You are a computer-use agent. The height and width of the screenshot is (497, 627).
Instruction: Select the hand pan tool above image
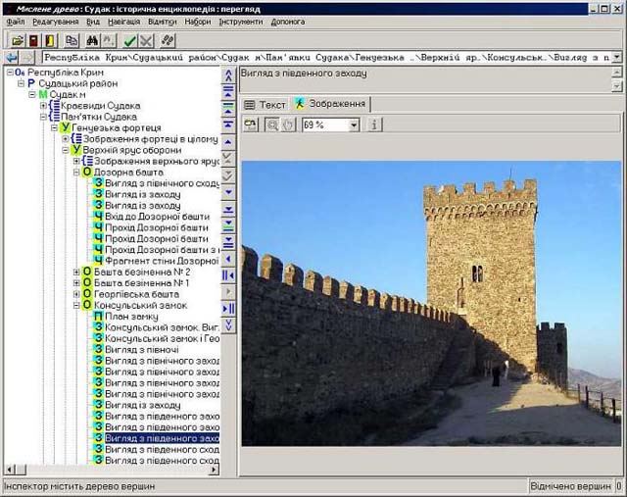pos(288,124)
